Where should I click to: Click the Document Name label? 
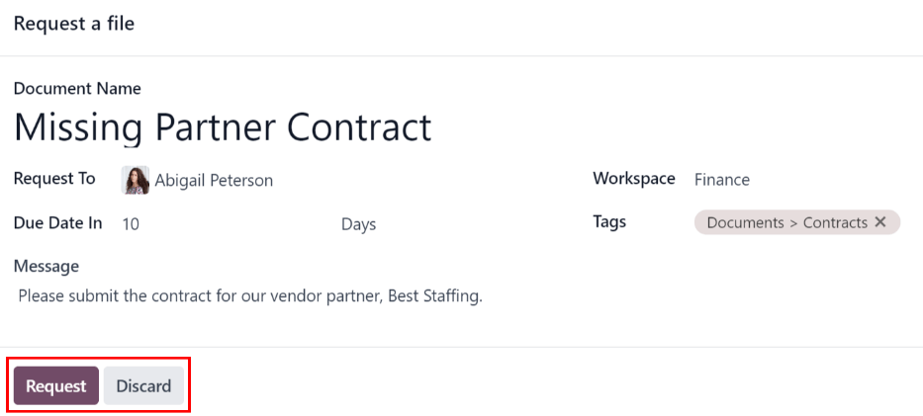(x=77, y=89)
